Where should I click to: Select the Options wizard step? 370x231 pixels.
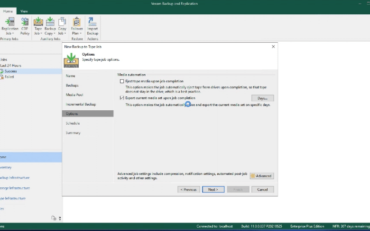[88, 114]
